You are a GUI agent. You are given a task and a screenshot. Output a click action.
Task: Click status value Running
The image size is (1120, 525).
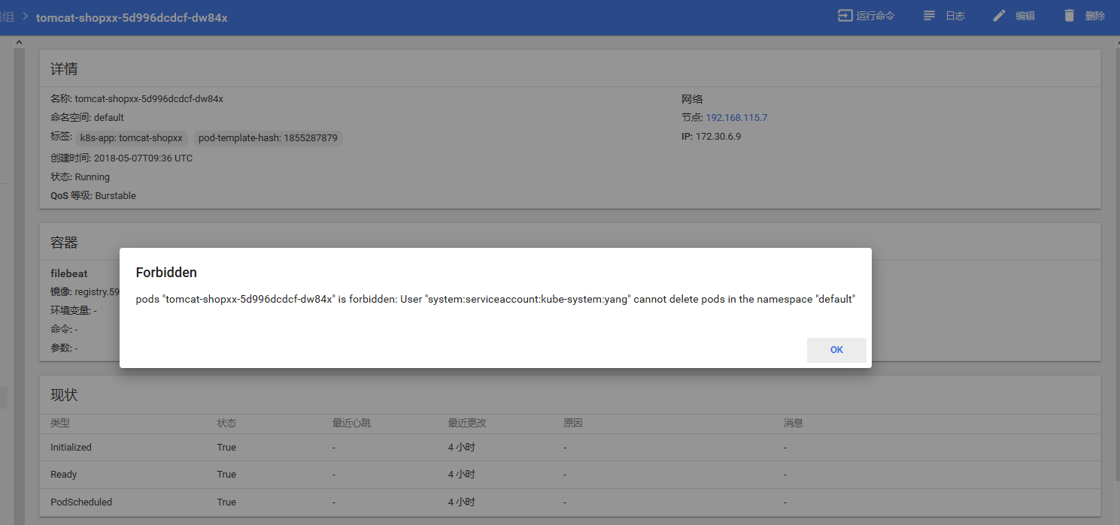93,177
